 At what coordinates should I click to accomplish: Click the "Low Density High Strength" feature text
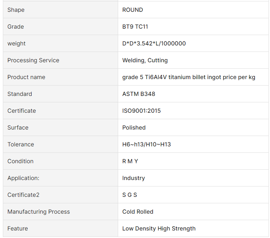pos(159,229)
